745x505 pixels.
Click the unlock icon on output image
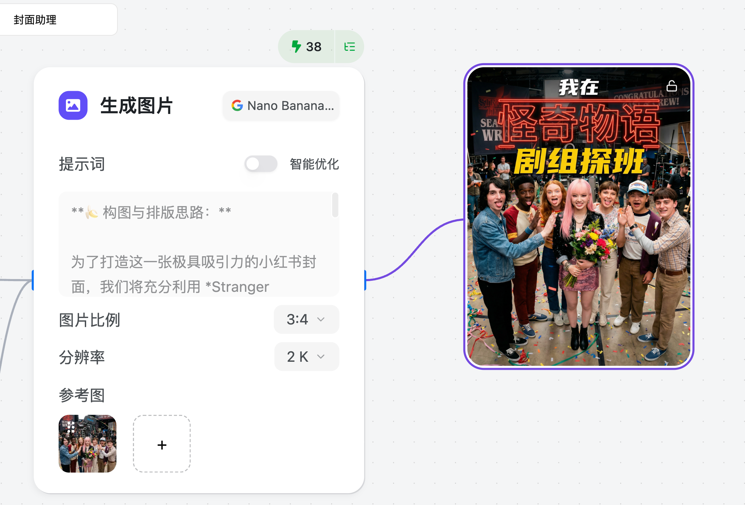pos(671,86)
